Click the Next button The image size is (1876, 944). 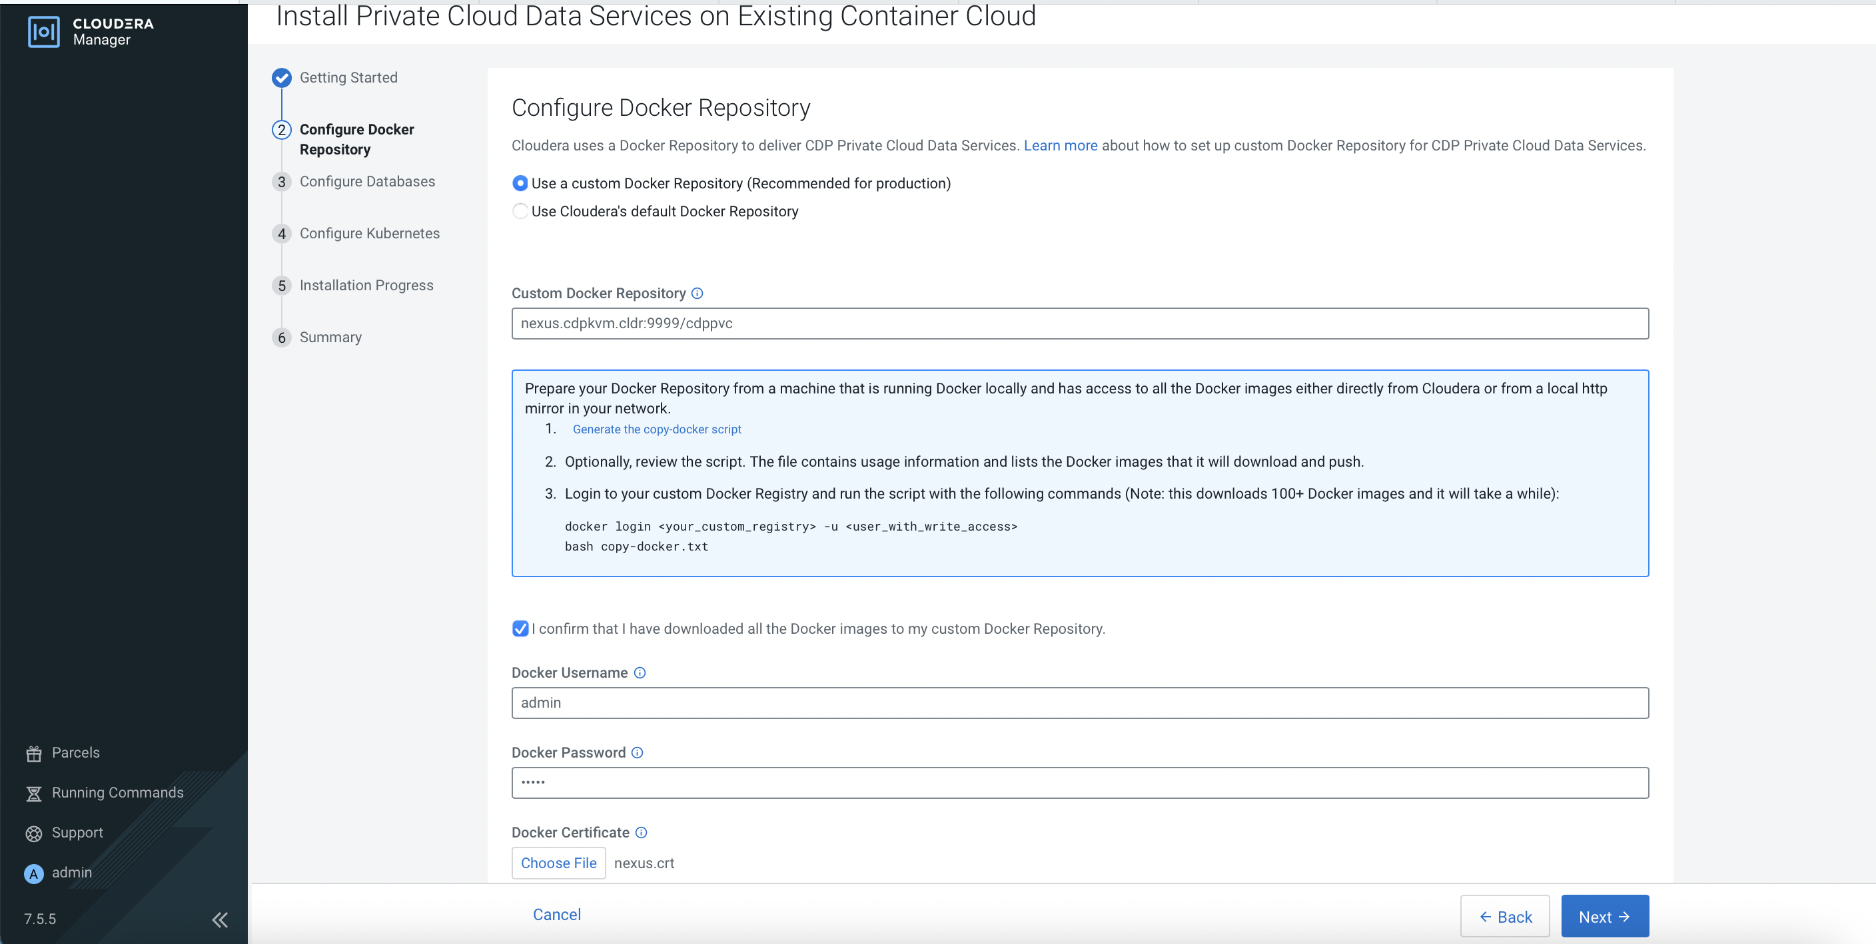pyautogui.click(x=1604, y=916)
